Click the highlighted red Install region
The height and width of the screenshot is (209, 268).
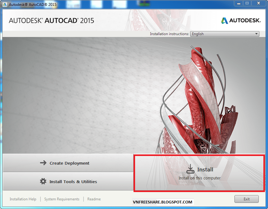pyautogui.click(x=199, y=173)
